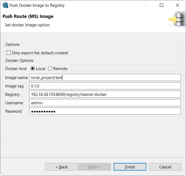Click the masked Password field
The width and height of the screenshot is (186, 176).
click(x=105, y=111)
